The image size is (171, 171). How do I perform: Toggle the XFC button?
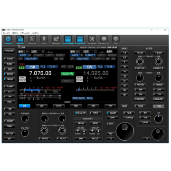pyautogui.click(x=111, y=124)
